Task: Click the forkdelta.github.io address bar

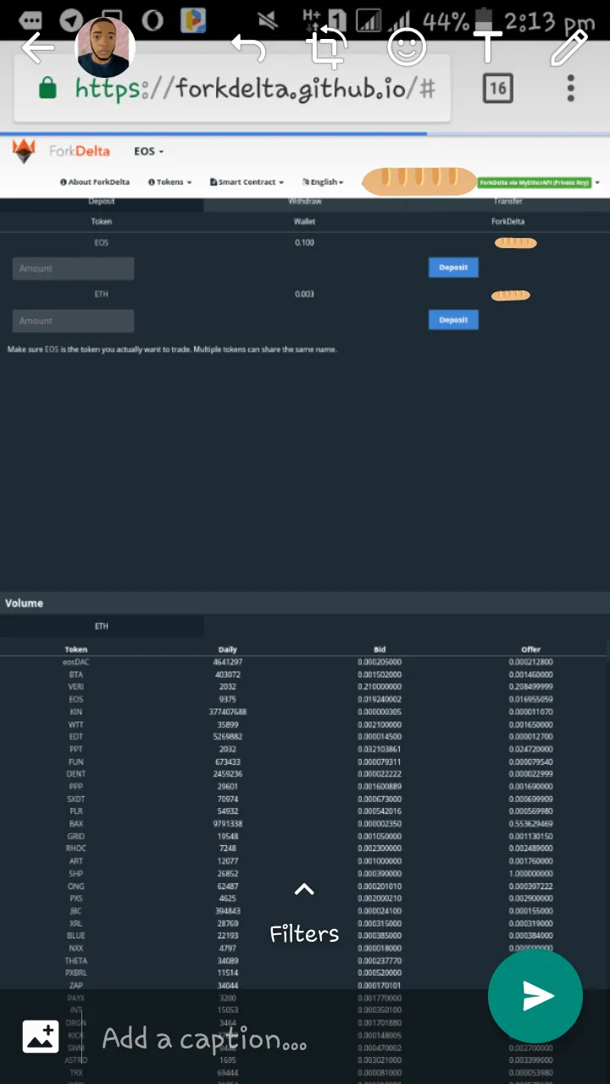Action: click(254, 88)
